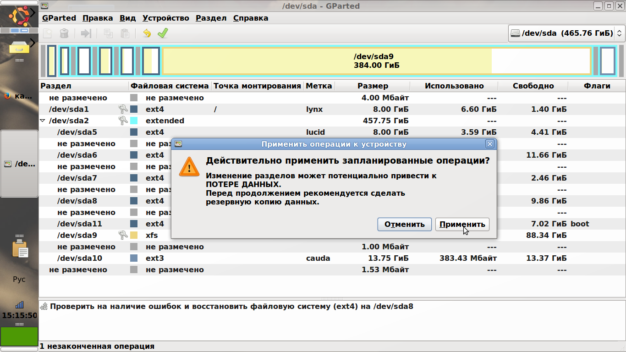Click the Undo last operation toolbar icon
Screen dimensions: 626x352
[x=147, y=33]
